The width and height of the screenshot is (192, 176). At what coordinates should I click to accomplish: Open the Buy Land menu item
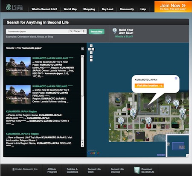pyautogui.click(x=108, y=9)
